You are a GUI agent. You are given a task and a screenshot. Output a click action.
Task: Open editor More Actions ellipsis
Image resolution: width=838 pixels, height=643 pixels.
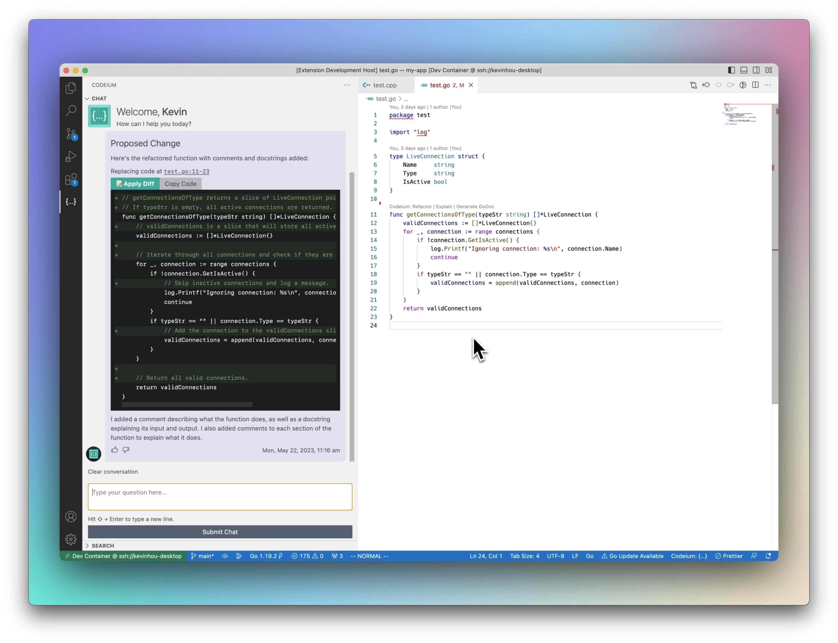pos(768,85)
